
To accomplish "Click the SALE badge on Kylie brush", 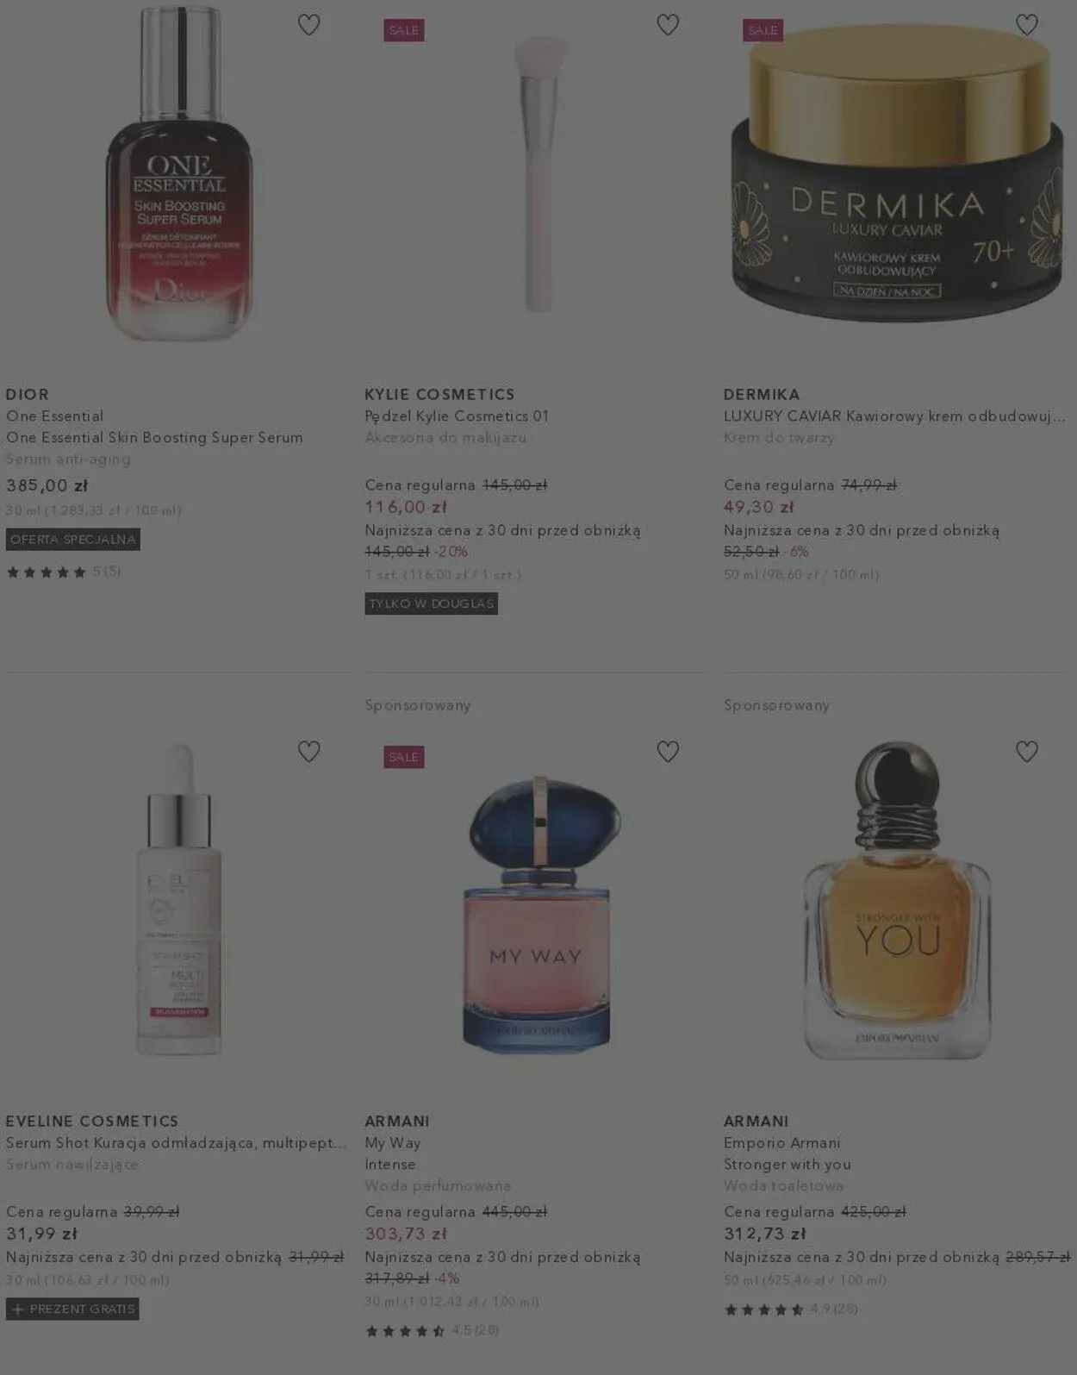I will (404, 30).
